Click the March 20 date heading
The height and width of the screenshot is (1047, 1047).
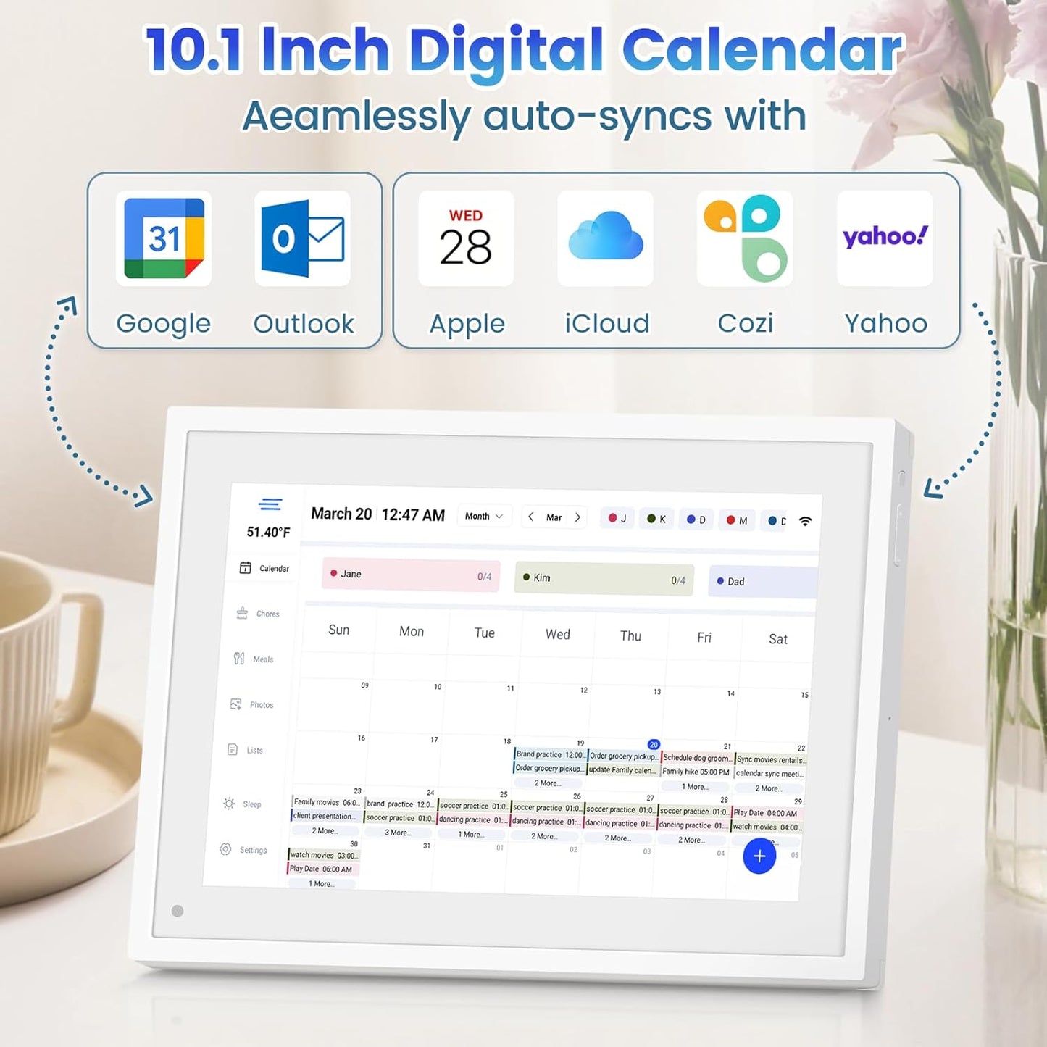341,514
